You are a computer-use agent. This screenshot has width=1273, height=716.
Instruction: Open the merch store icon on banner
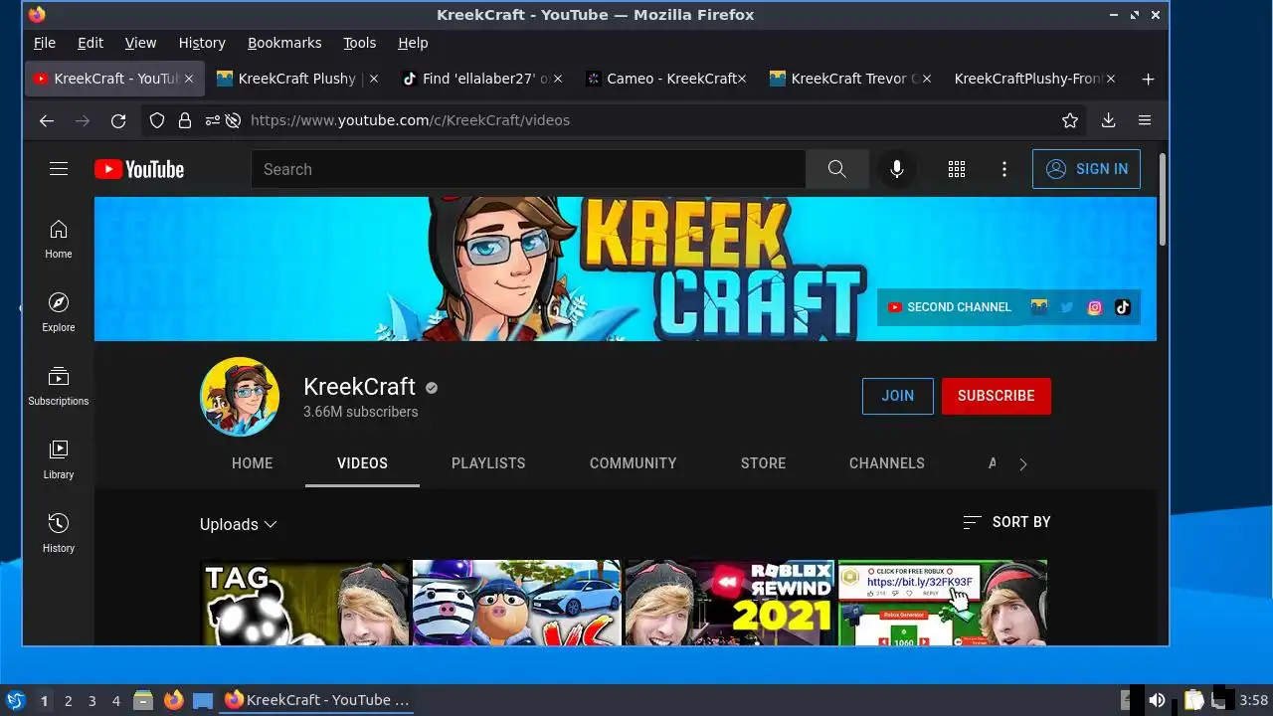point(1039,307)
